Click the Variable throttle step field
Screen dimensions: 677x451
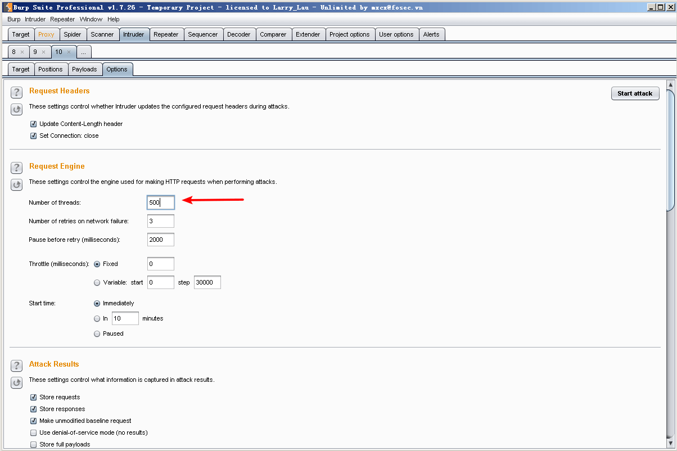click(207, 282)
